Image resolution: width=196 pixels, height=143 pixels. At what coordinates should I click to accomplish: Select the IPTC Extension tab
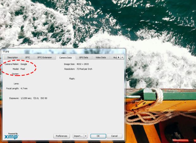45,57
